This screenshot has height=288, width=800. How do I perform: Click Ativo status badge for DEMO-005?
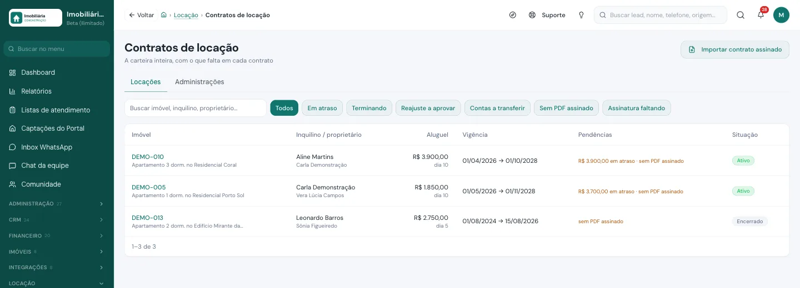pos(743,191)
